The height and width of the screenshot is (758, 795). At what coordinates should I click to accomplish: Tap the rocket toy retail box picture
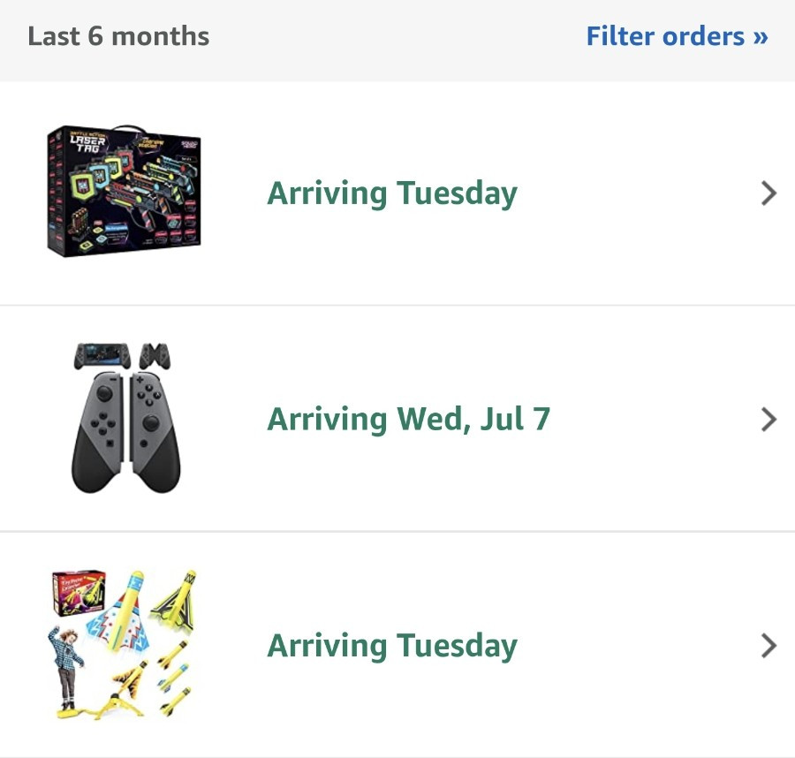(79, 592)
